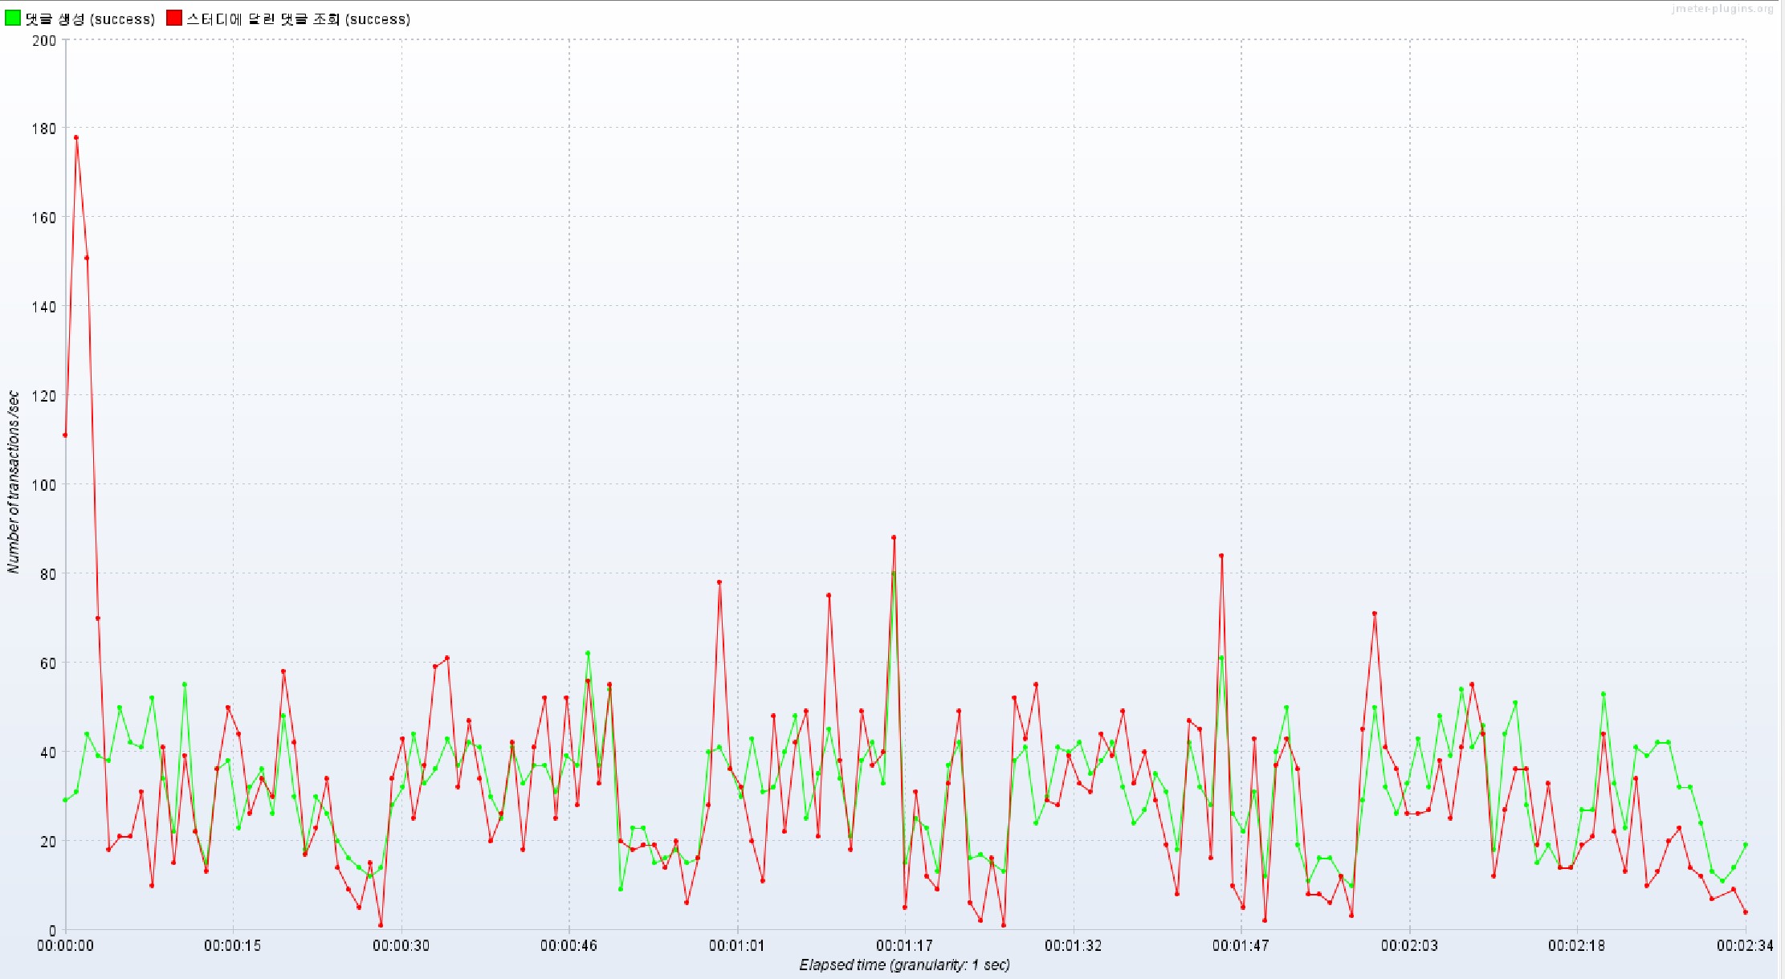This screenshot has width=1785, height=979.
Task: Click the red legend color swatch
Action: tap(174, 18)
